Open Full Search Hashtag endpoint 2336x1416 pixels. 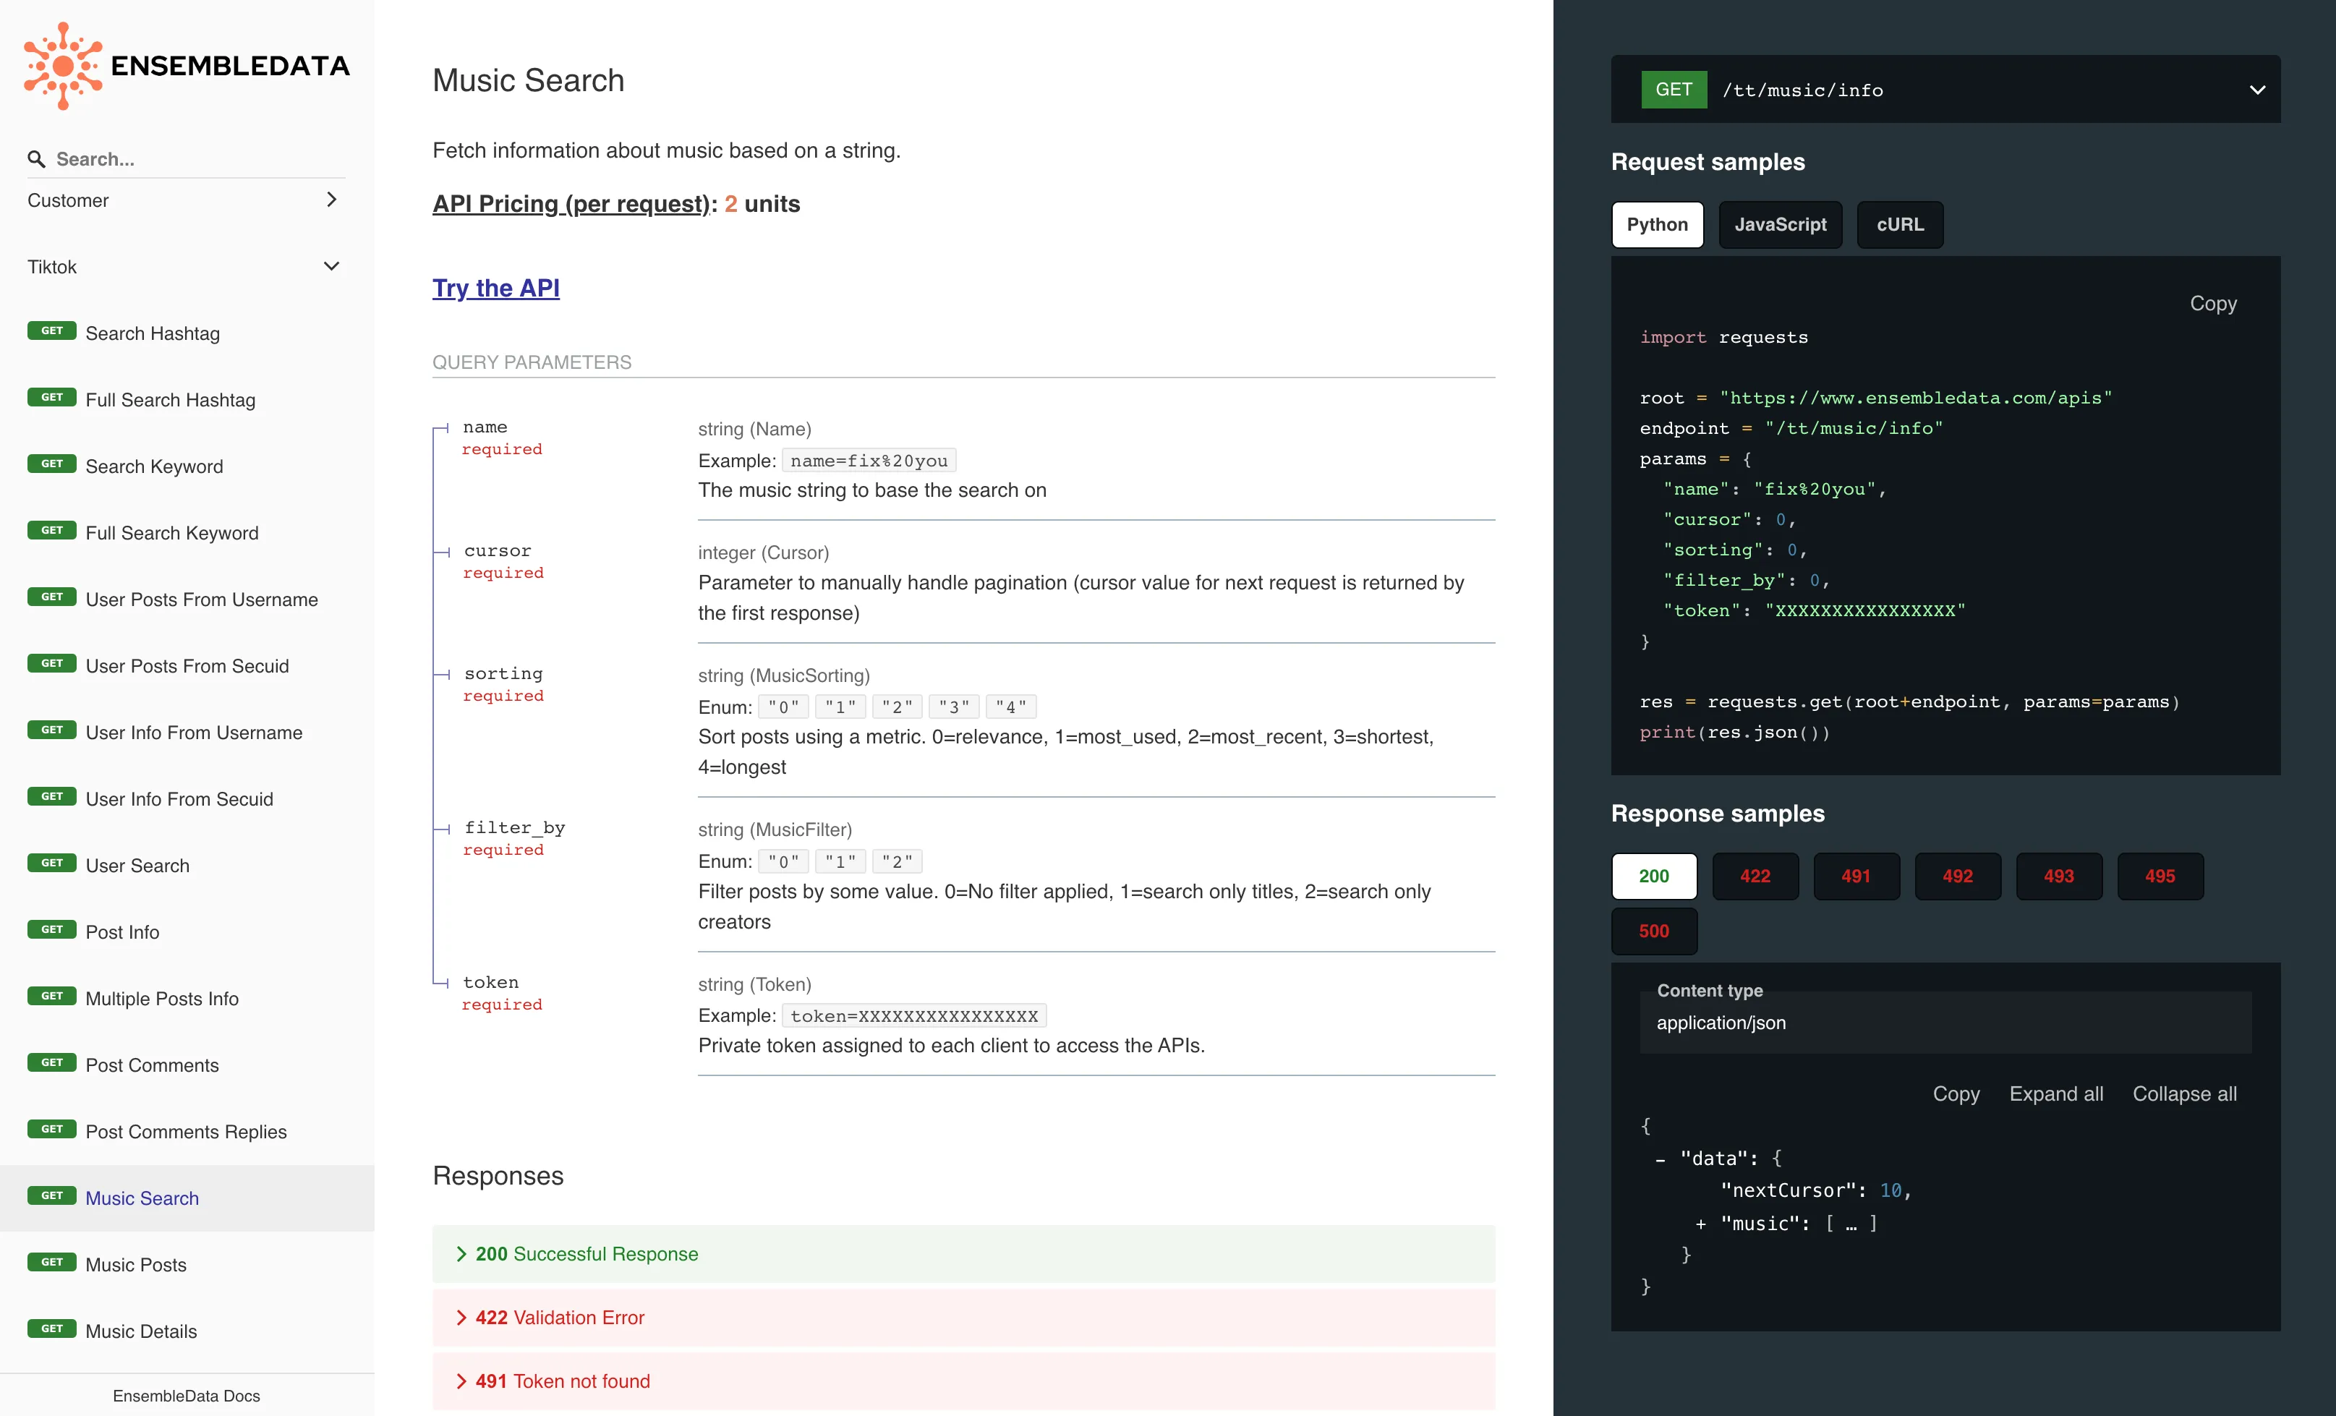[186, 399]
